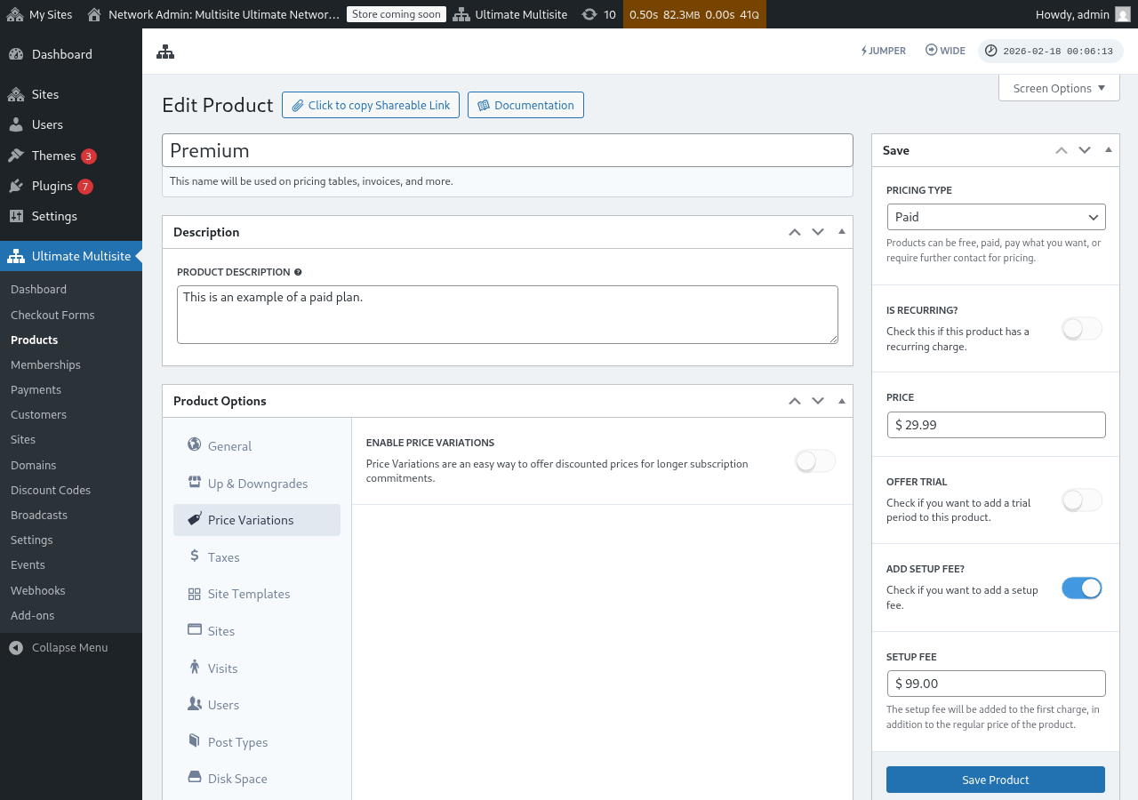Click the Jumper lightning bolt icon

864,51
